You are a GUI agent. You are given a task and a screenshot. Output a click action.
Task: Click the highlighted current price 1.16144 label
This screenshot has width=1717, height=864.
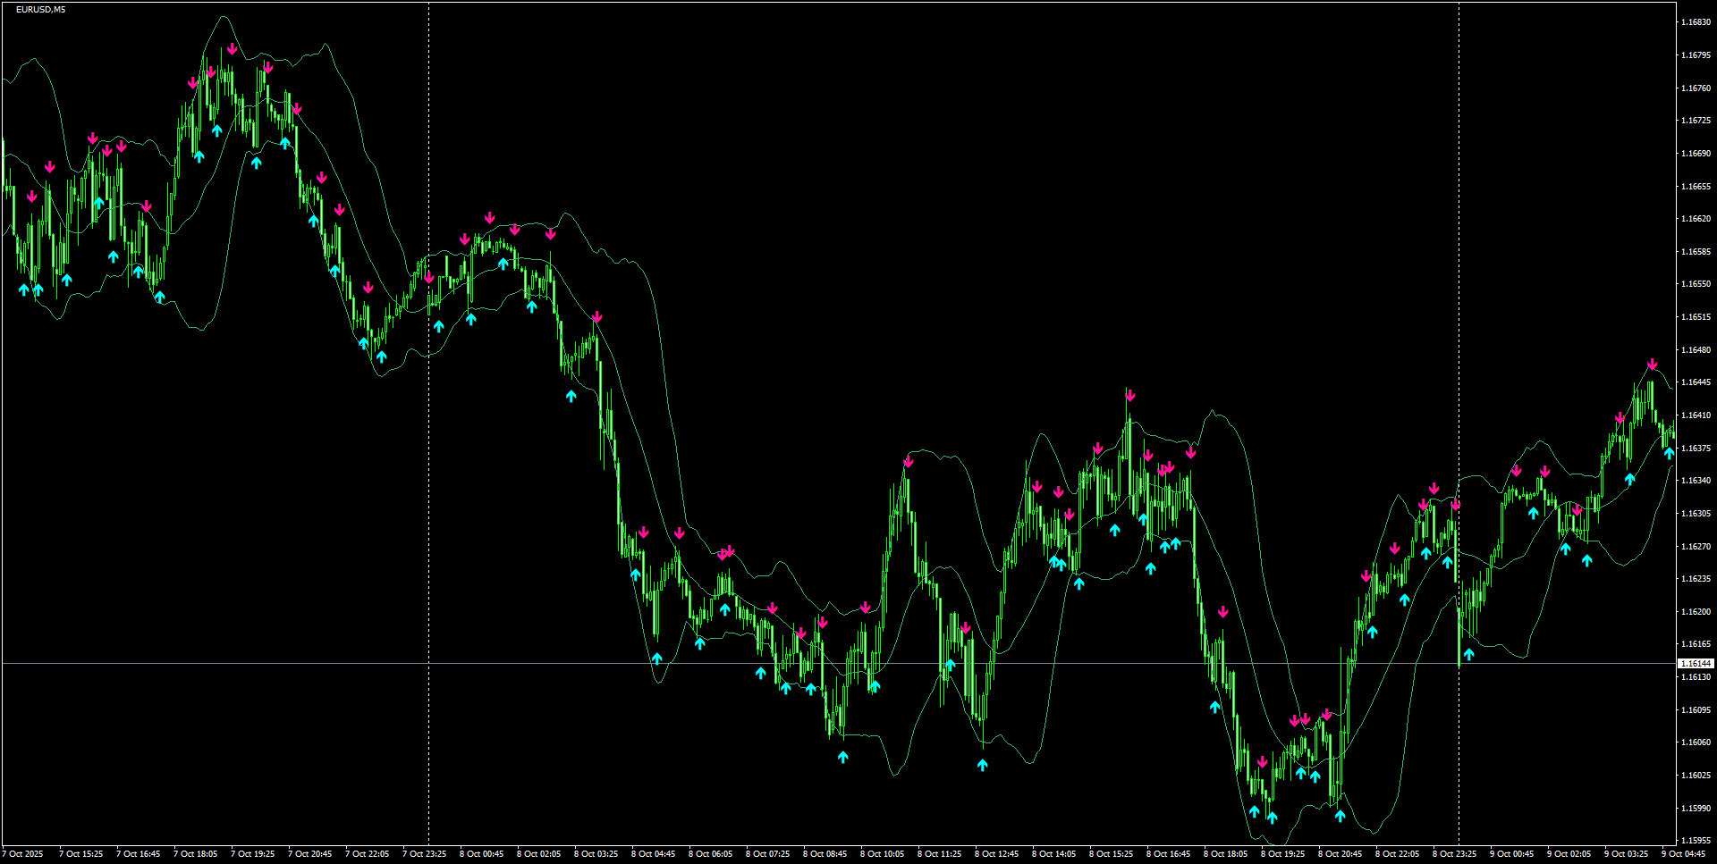pyautogui.click(x=1696, y=662)
